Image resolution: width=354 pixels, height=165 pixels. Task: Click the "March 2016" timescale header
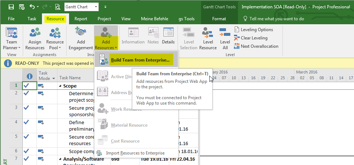(307, 72)
